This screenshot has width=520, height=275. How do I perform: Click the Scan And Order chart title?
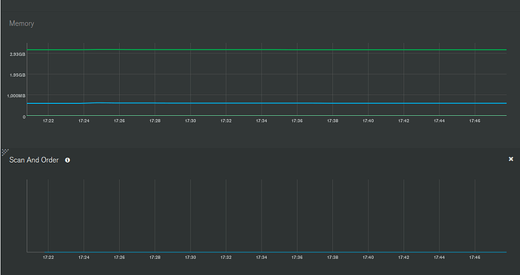34,160
